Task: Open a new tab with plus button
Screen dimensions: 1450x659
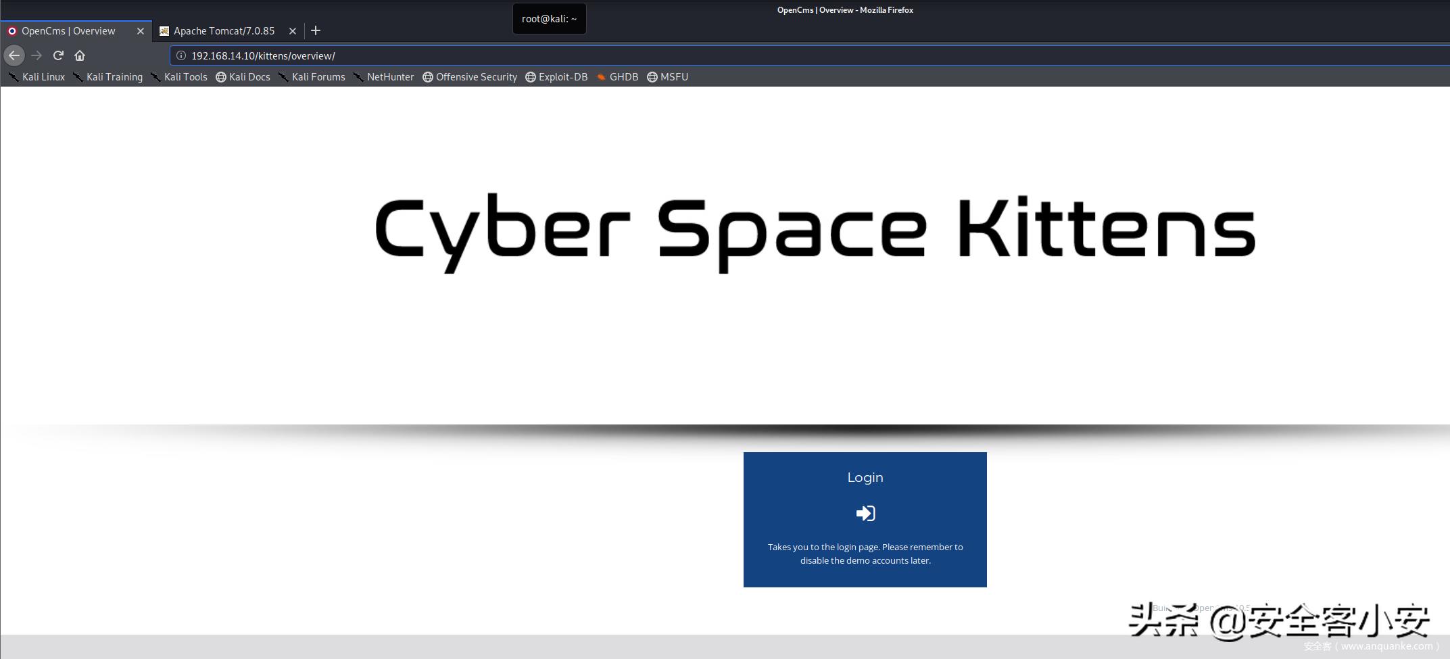Action: pyautogui.click(x=316, y=30)
